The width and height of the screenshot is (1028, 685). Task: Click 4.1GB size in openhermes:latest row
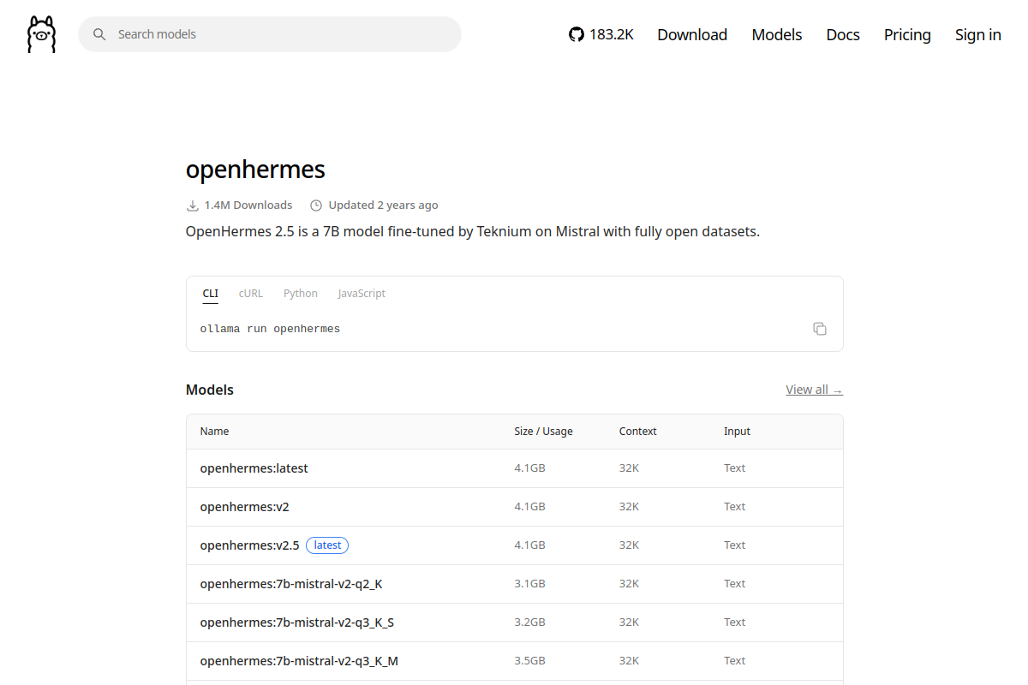click(529, 468)
